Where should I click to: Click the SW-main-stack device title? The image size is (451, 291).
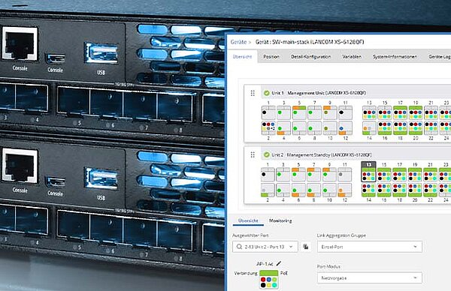pos(310,42)
